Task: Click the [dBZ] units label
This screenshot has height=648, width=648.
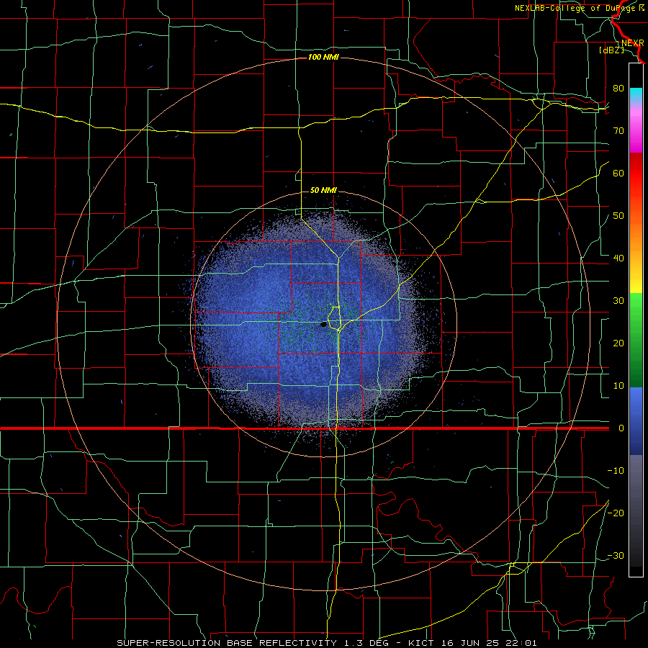Action: point(611,50)
